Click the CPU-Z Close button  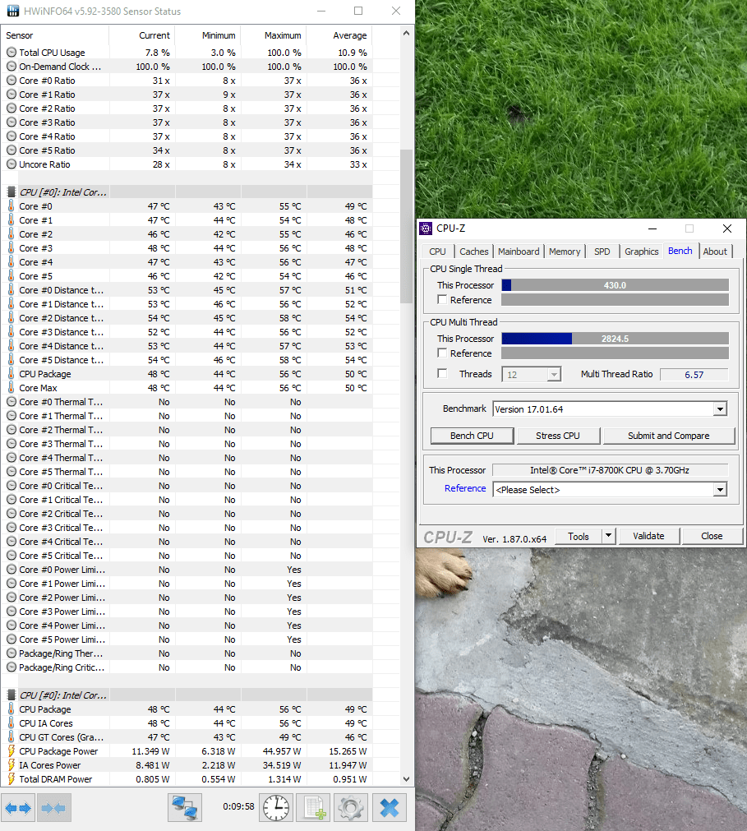click(712, 536)
